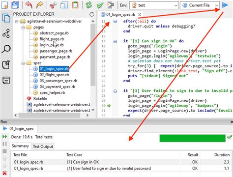Click the green rerun double-arrow icon
Image resolution: width=233 pixels, height=177 pixels.
(4, 137)
